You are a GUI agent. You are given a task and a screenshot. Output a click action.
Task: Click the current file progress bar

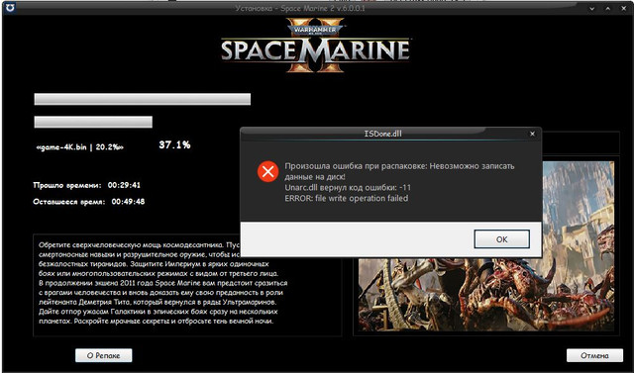[93, 122]
